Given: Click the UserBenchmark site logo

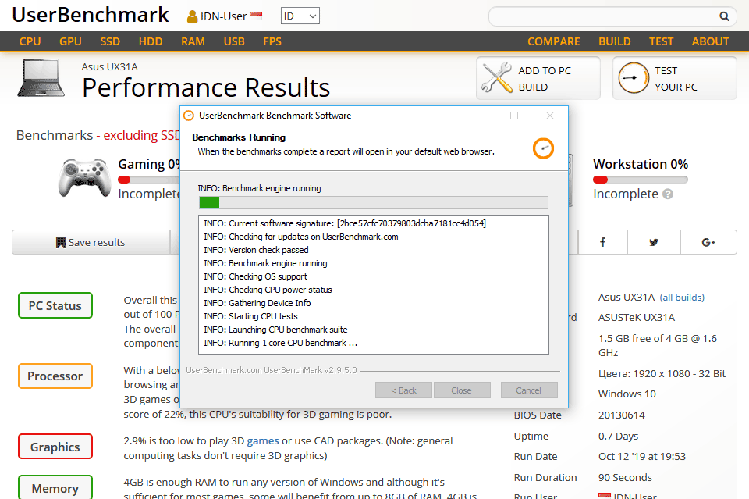Looking at the screenshot, I should coord(91,15).
